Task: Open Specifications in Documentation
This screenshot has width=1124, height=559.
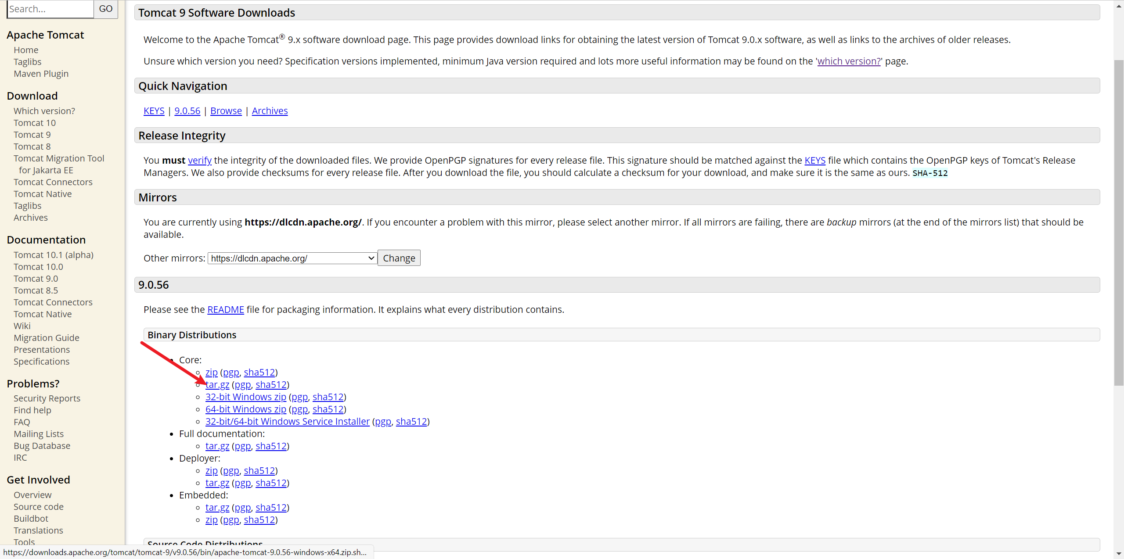Action: (x=42, y=362)
